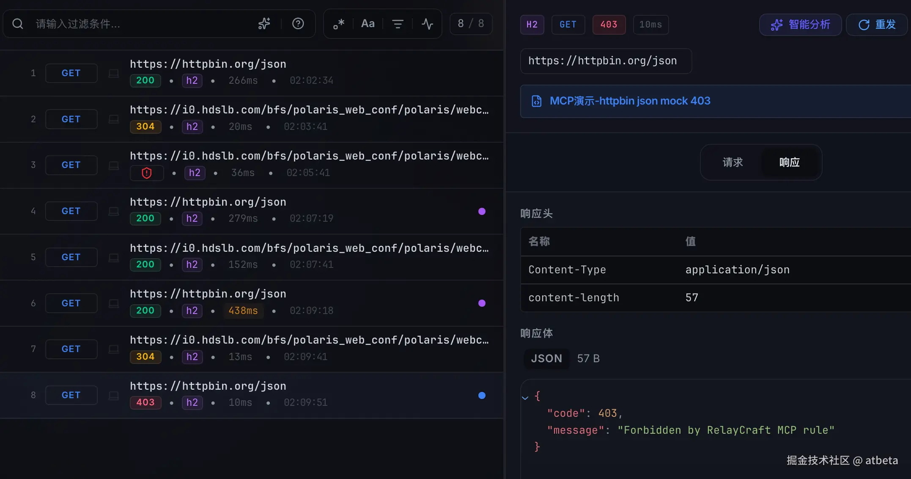The width and height of the screenshot is (911, 479).
Task: Click the client device icon in row 1
Action: coord(113,73)
